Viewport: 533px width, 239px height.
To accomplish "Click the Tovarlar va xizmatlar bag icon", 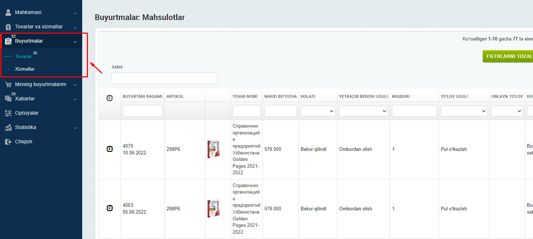I will pyautogui.click(x=8, y=27).
